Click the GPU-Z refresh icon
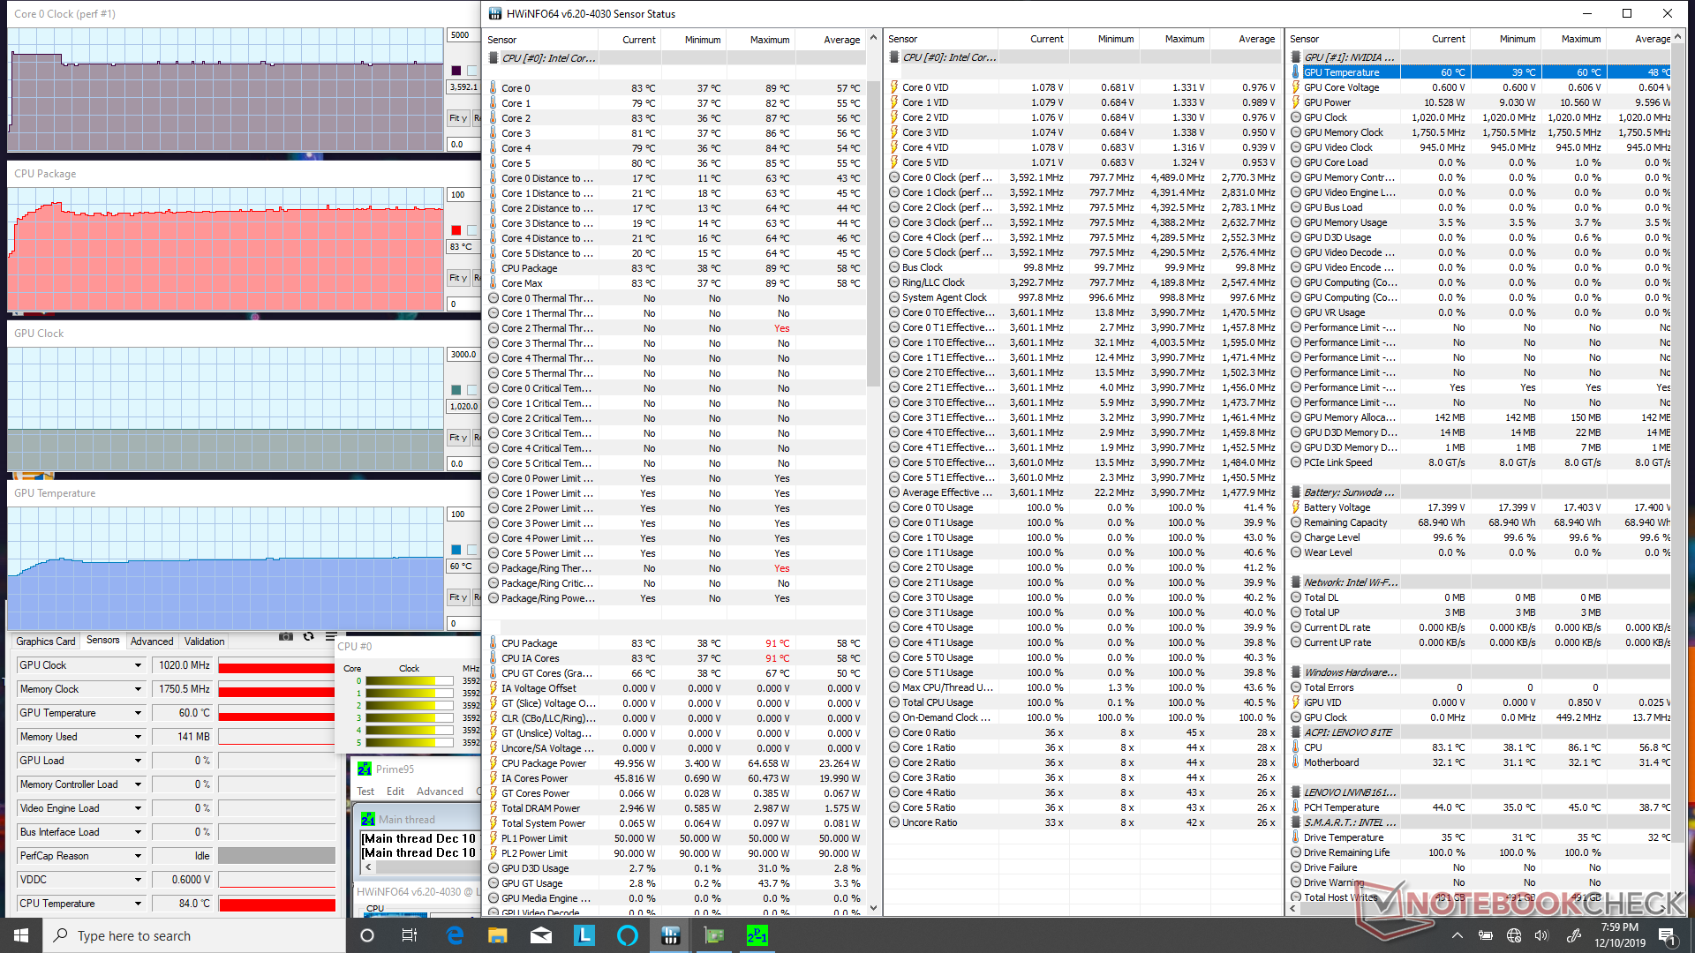The image size is (1695, 953). (x=308, y=636)
